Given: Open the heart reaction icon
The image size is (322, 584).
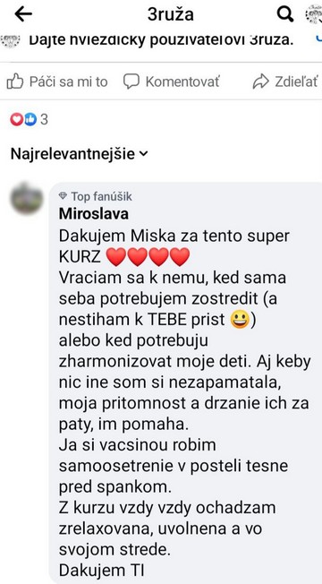Looking at the screenshot, I should 16,119.
